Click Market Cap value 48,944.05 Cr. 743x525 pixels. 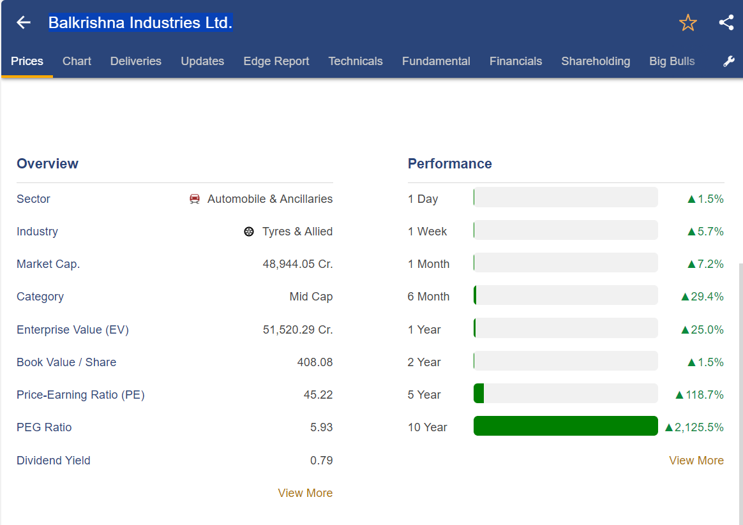297,263
